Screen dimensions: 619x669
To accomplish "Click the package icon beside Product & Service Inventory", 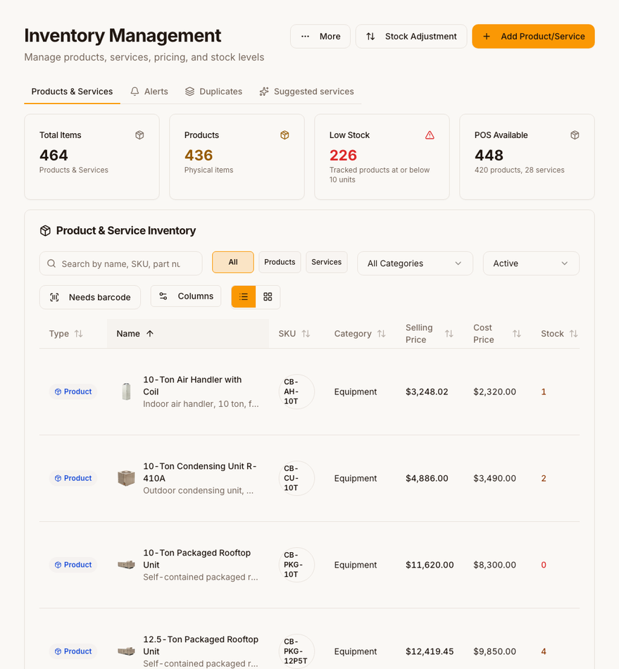I will pyautogui.click(x=45, y=231).
